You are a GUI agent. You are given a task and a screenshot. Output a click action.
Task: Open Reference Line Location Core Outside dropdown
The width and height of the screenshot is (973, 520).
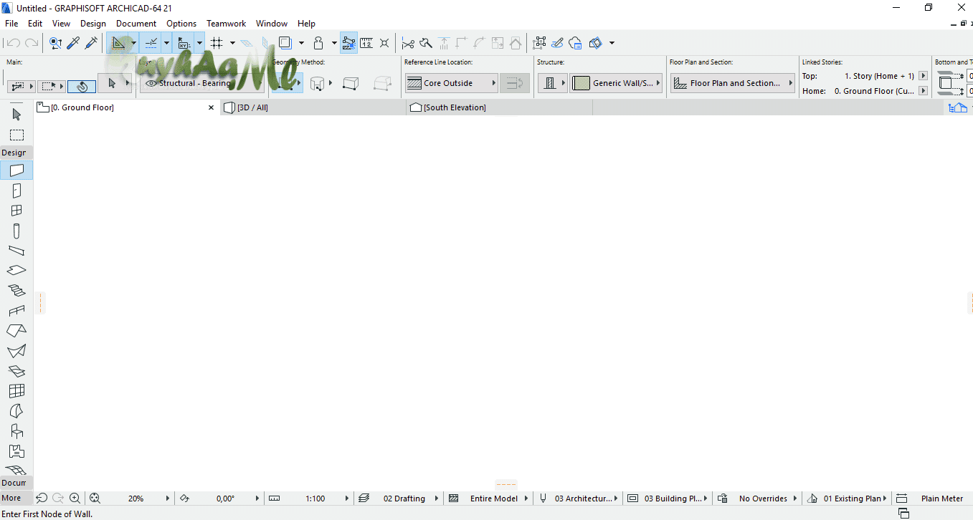pos(452,83)
